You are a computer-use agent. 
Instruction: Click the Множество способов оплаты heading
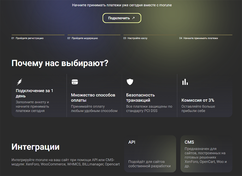93,98
